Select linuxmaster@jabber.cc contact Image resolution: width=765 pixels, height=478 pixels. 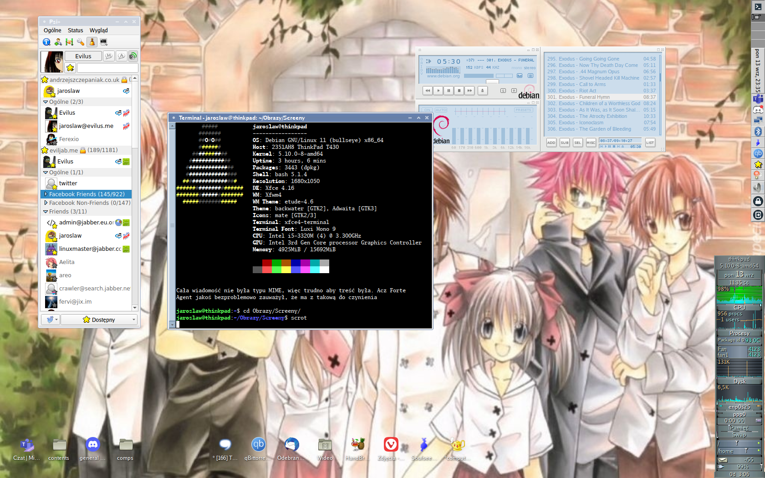[x=86, y=249]
